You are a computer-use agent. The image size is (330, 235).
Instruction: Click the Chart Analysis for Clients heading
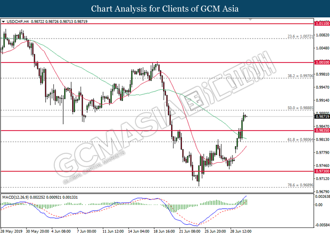(x=165, y=8)
